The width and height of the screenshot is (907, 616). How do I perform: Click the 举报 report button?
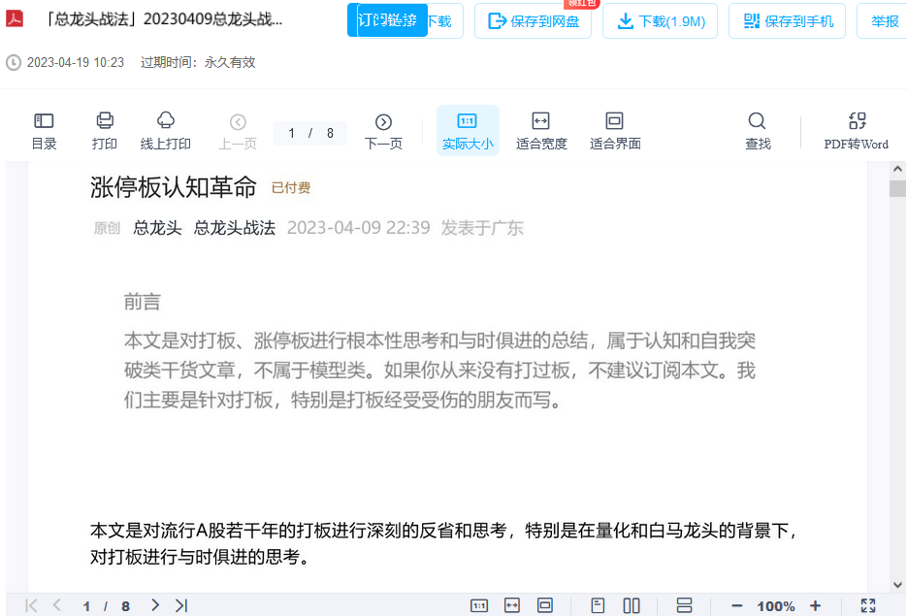tap(884, 21)
